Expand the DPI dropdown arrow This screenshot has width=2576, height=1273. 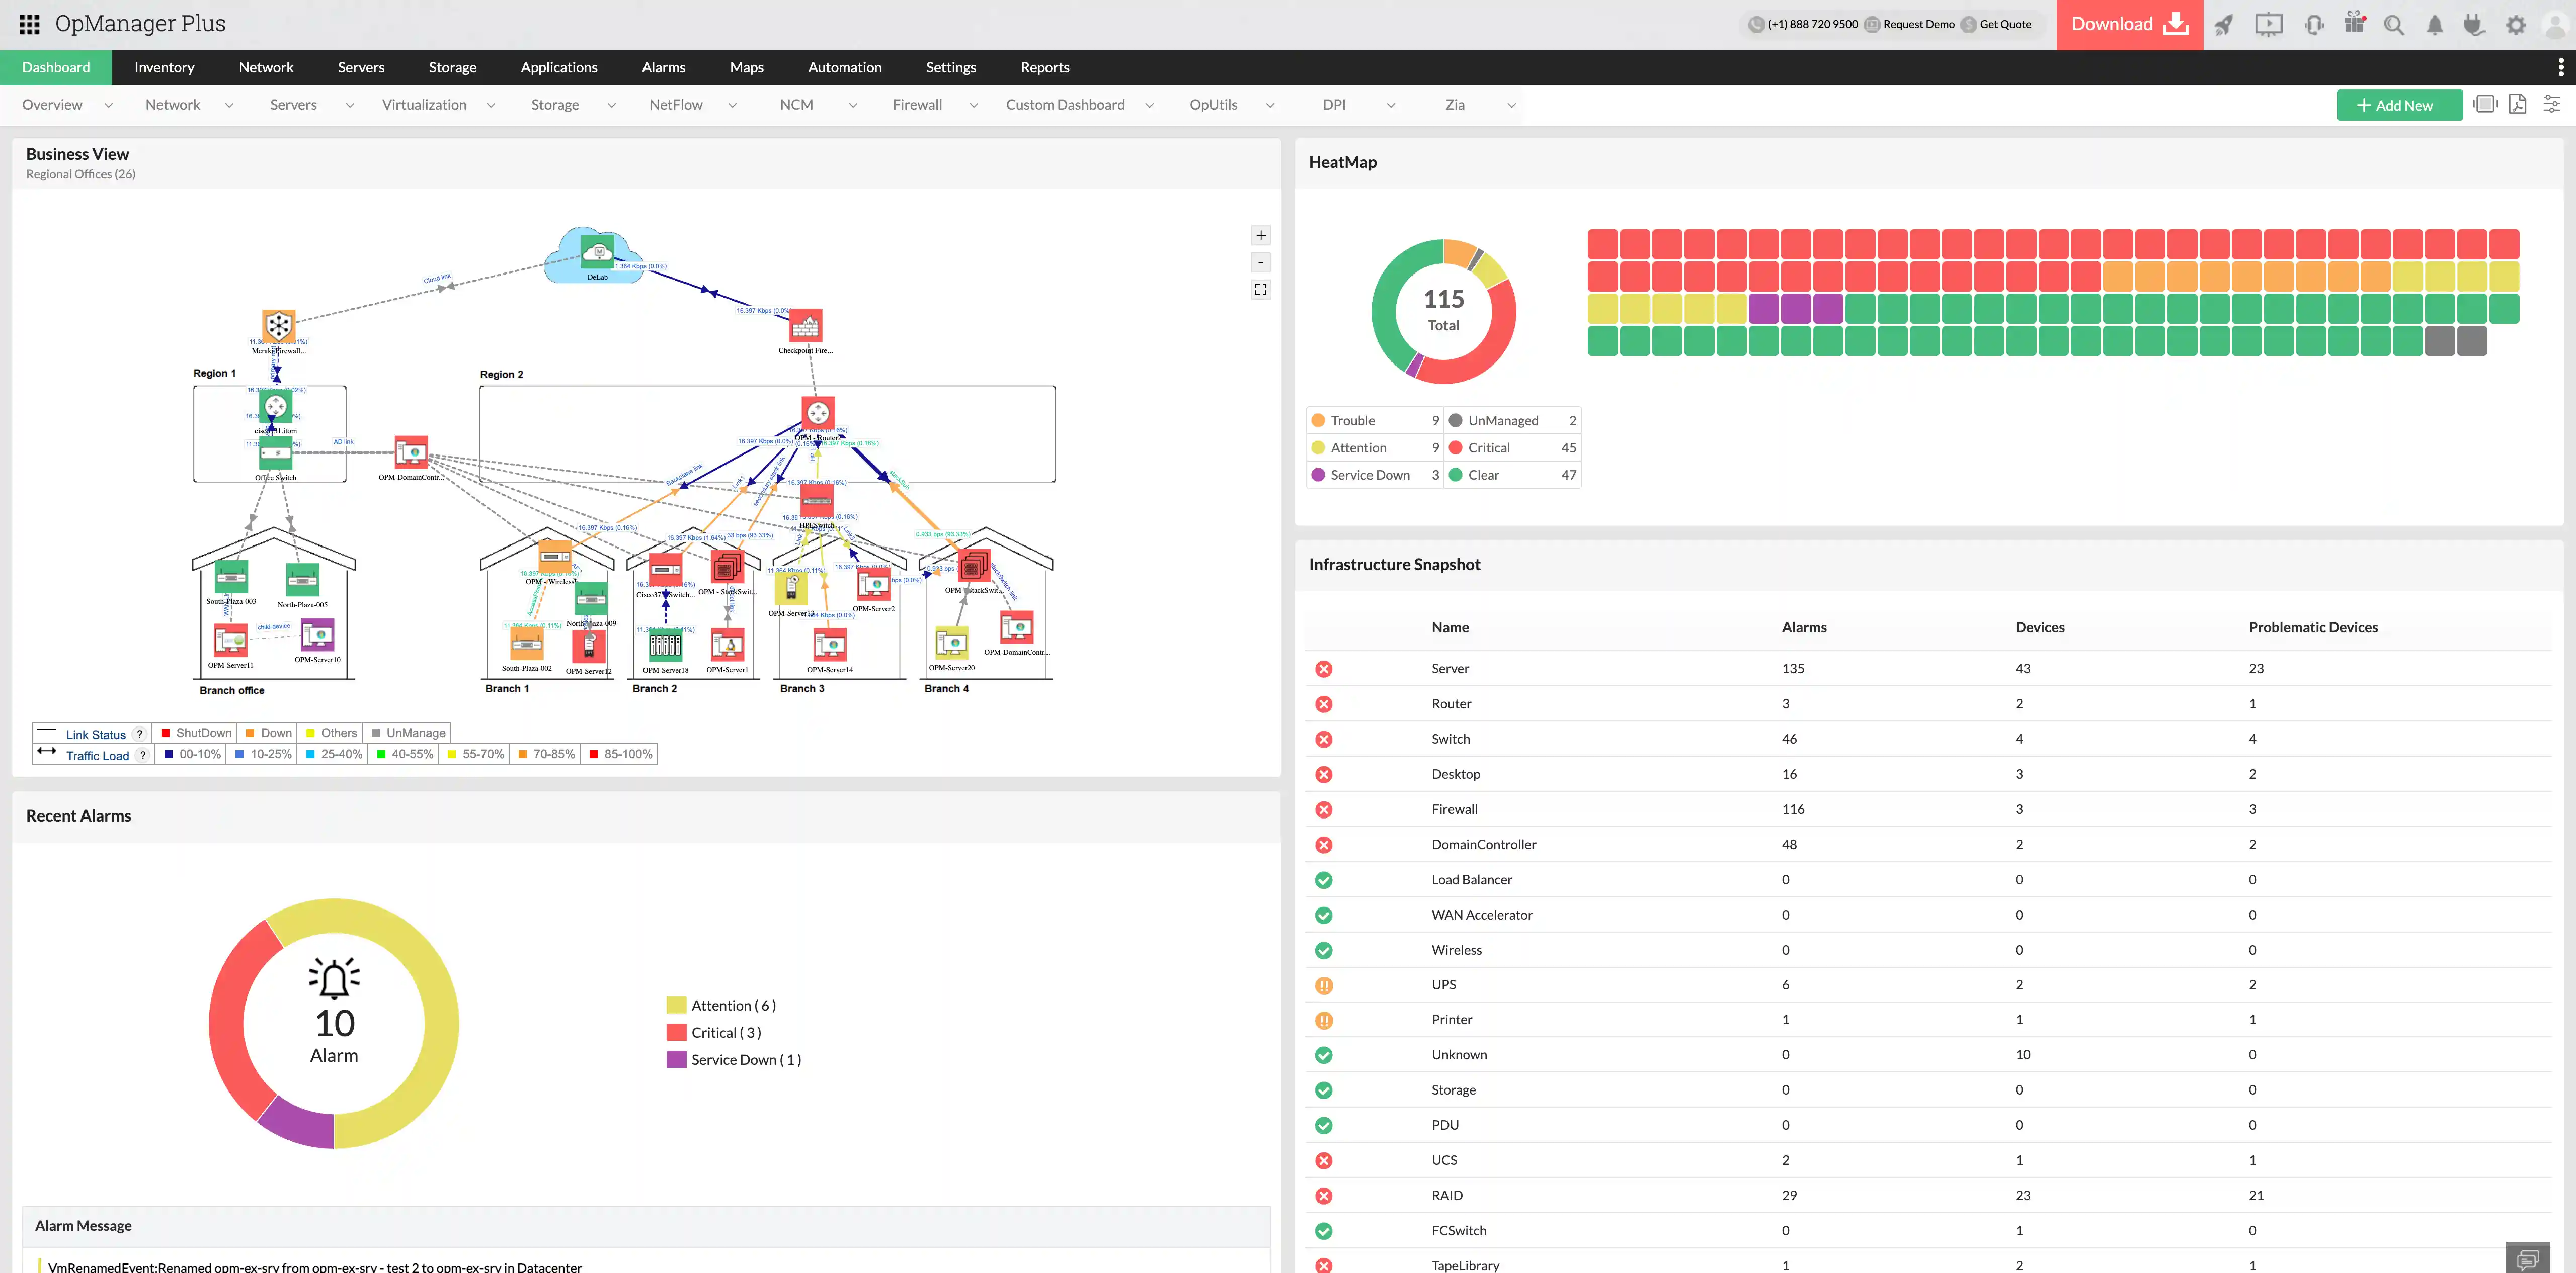[x=1390, y=105]
